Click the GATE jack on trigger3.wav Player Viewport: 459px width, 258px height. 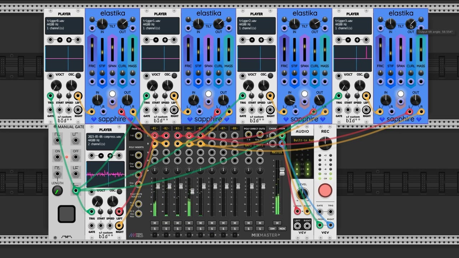pos(339,110)
